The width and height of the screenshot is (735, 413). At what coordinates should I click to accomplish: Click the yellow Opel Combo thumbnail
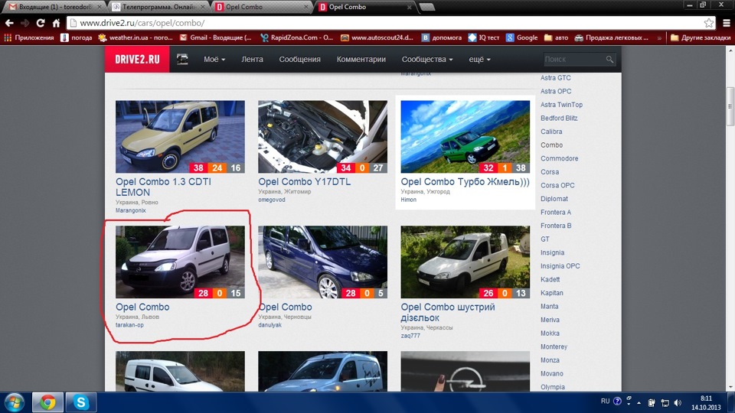point(180,137)
